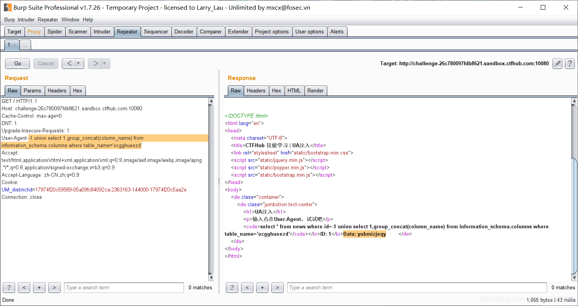Viewport: 578px width, 306px height.
Task: Click response search term input field
Action: click(x=417, y=287)
